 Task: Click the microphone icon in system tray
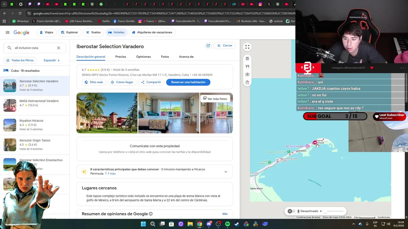tap(367, 224)
